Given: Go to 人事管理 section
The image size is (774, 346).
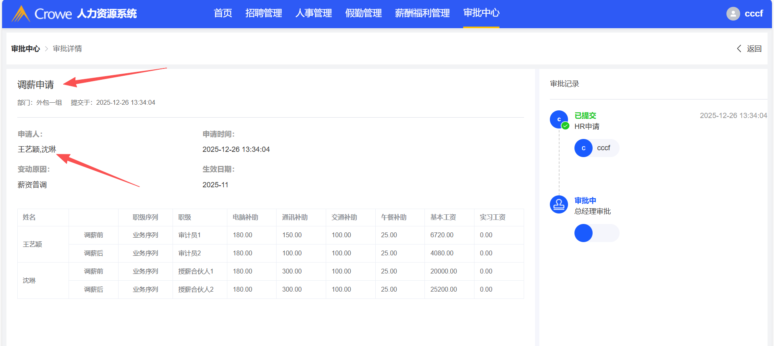Looking at the screenshot, I should click(x=313, y=13).
